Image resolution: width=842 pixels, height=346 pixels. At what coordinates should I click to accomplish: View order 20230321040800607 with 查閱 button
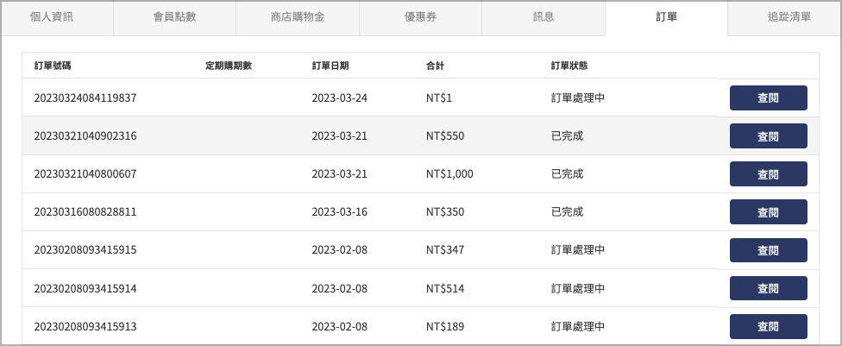point(768,174)
